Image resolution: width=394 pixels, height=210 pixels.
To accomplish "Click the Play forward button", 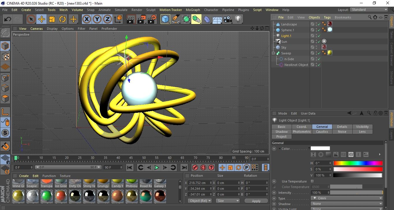I will [157, 167].
